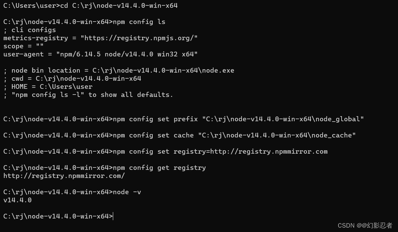This screenshot has height=232, width=398.
Task: Place cursor at the final empty prompt
Action: click(x=114, y=216)
